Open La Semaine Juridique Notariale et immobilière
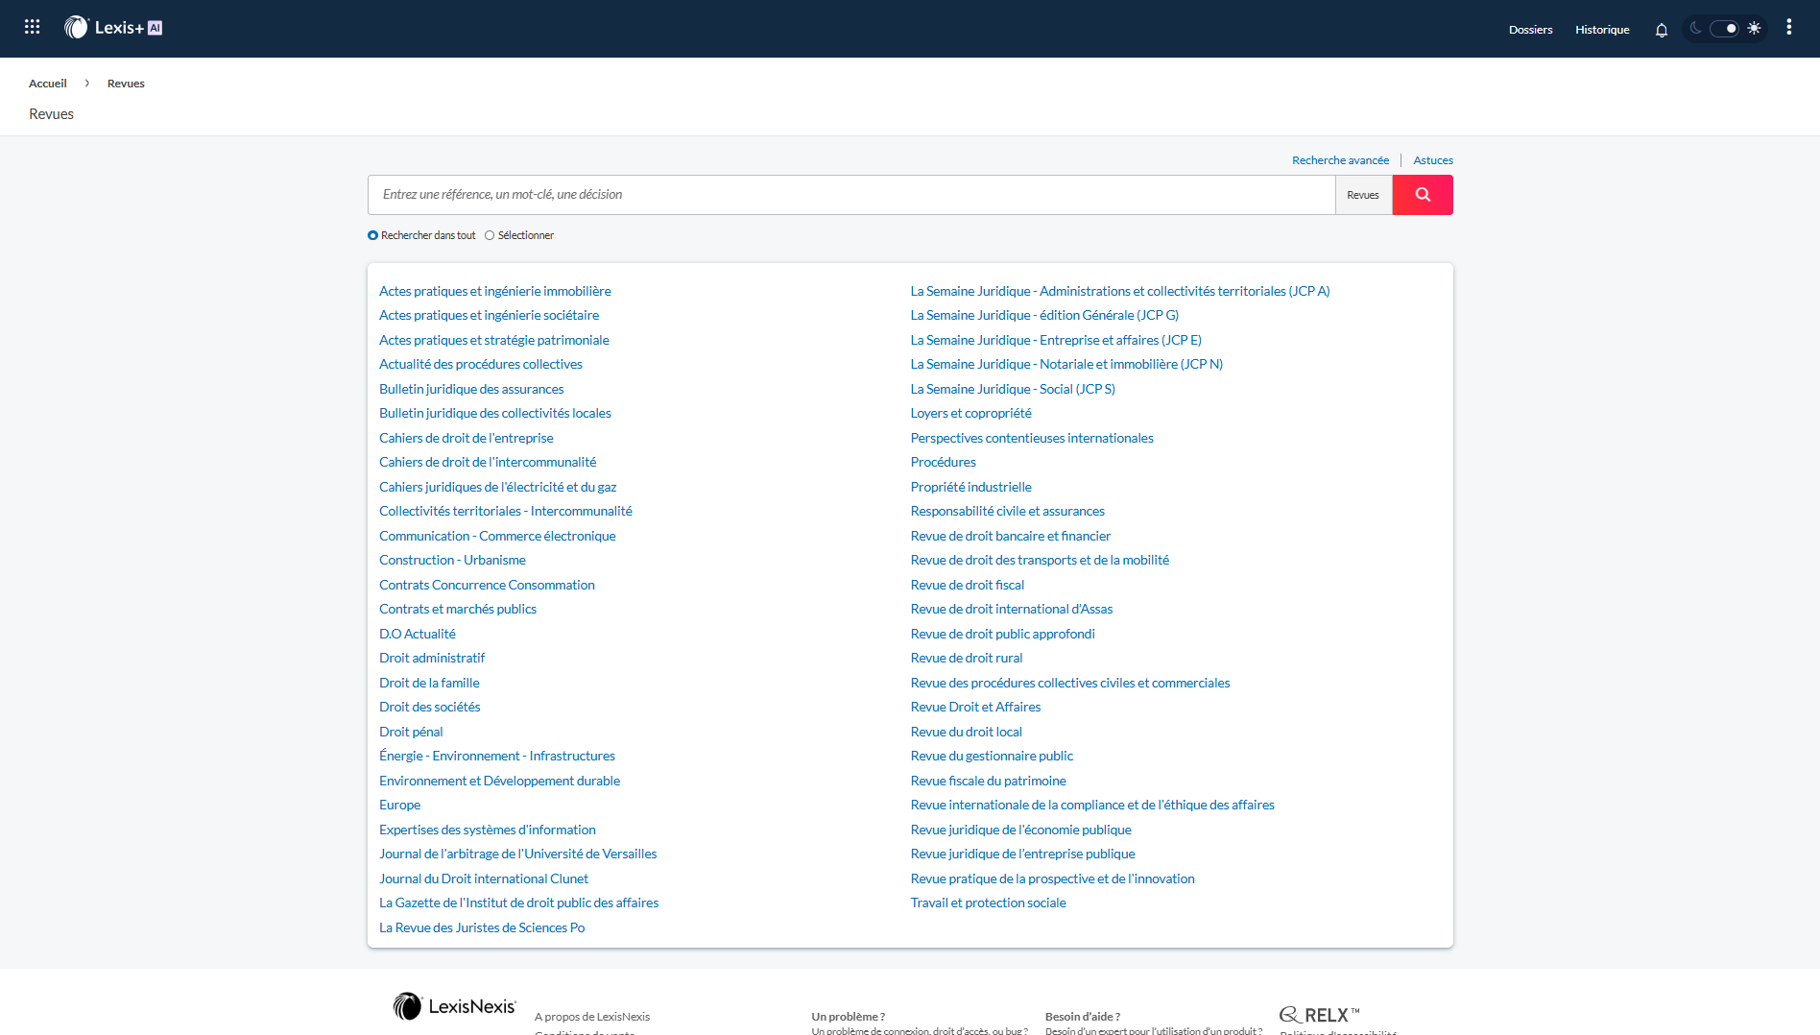Image resolution: width=1820 pixels, height=1035 pixels. click(1066, 364)
